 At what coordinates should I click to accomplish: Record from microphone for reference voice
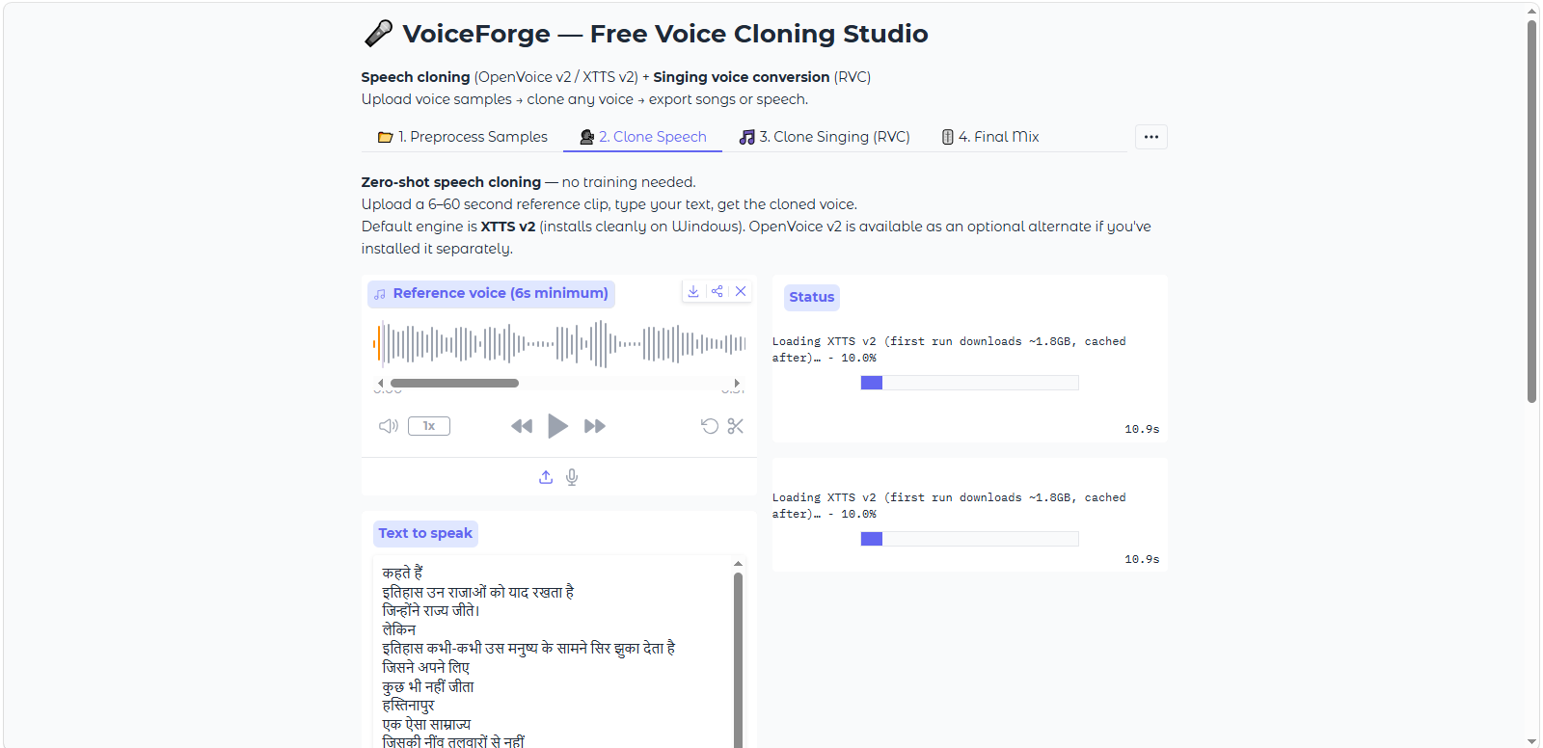coord(572,477)
